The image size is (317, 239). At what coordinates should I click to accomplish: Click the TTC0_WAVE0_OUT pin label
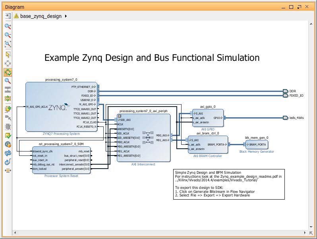(85, 109)
